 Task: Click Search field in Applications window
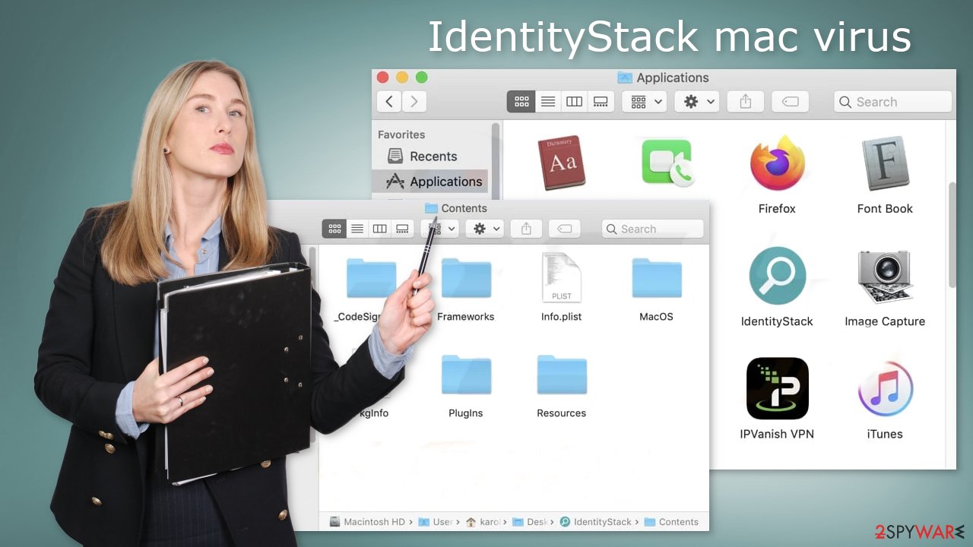point(892,102)
